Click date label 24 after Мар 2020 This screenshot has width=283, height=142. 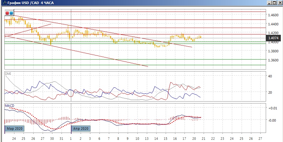point(14,139)
